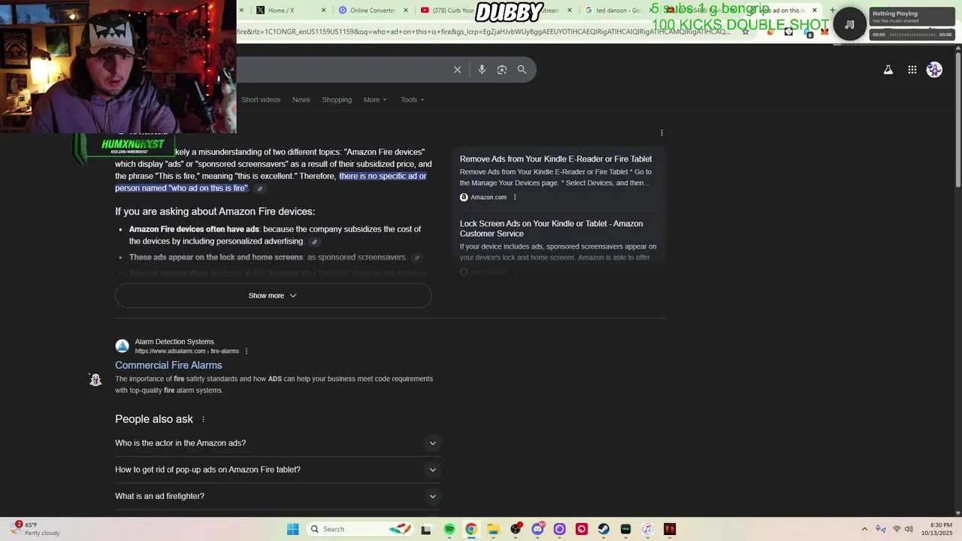Open the Windows Start menu
The image size is (962, 541).
[x=292, y=529]
